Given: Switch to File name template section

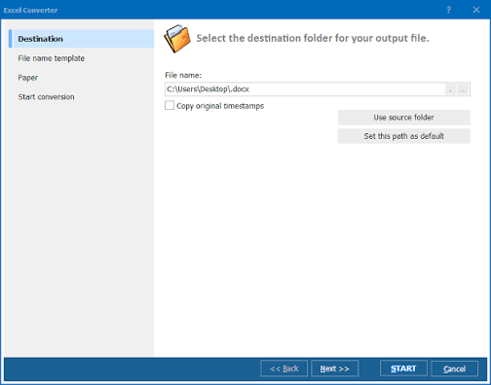Looking at the screenshot, I should pyautogui.click(x=52, y=58).
